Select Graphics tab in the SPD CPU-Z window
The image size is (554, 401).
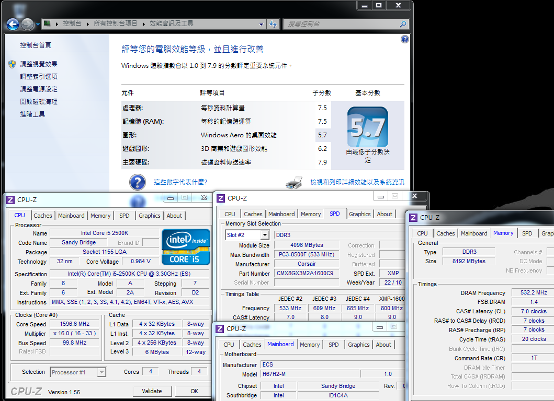tap(359, 214)
